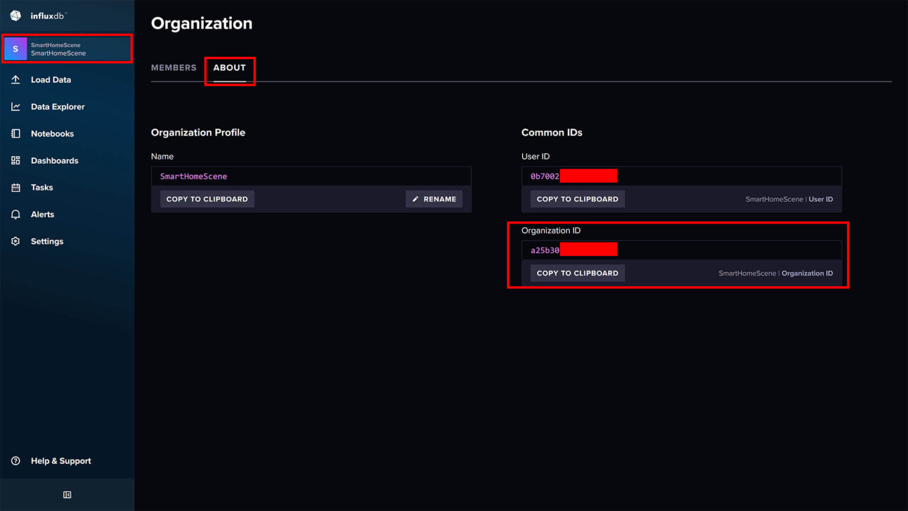Screen dimensions: 908x511
Task: Switch to the Members tab
Action: 174,67
